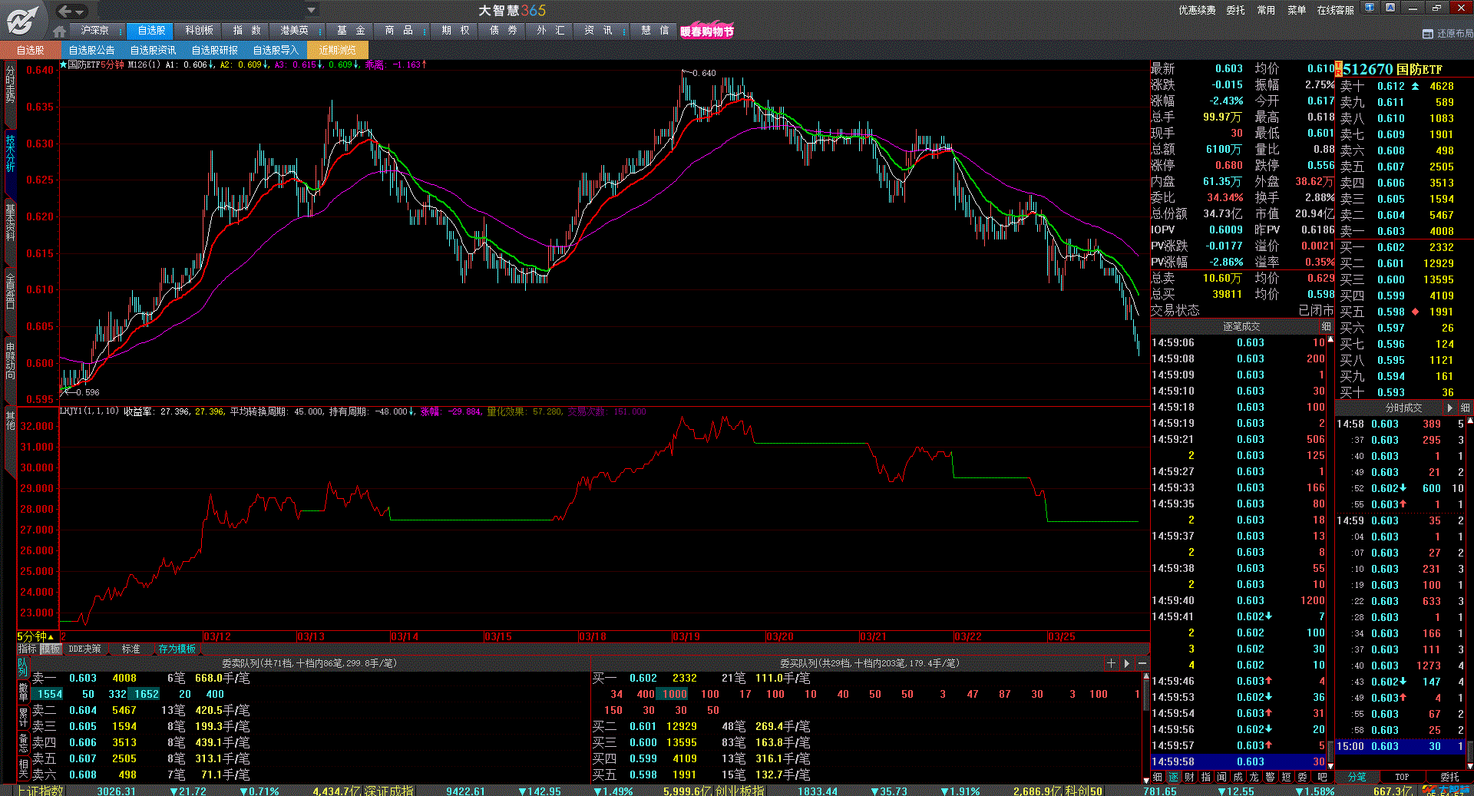Select the TOP tab at bottom right
Viewport: 1474px width, 796px height.
pos(1402,777)
